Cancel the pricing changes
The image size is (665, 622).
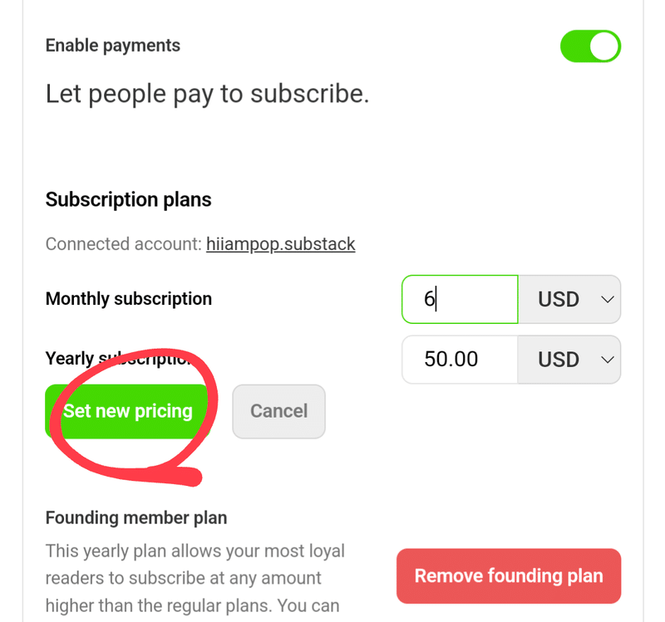(x=278, y=411)
